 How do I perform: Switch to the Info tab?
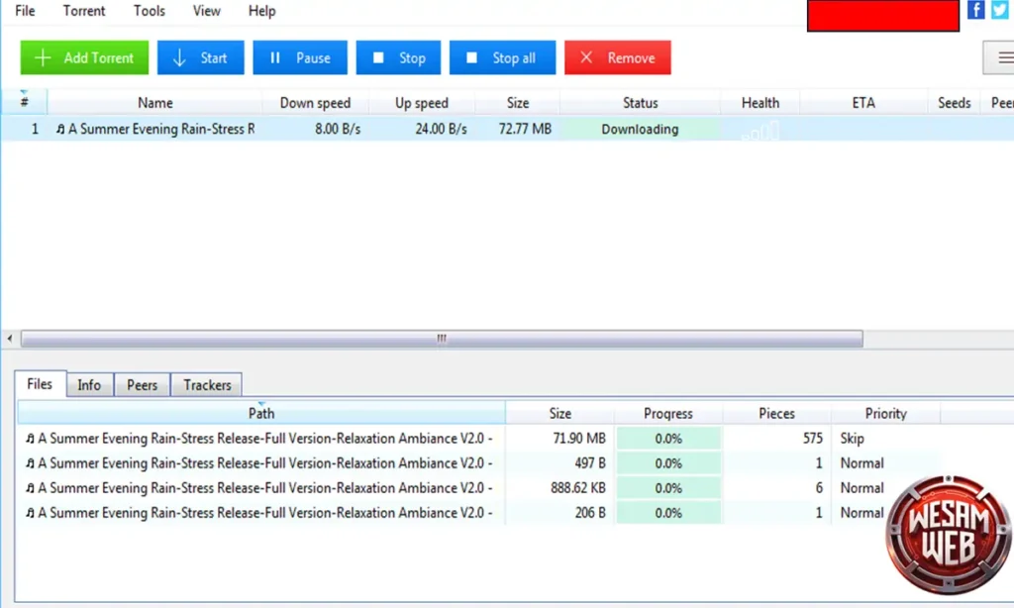coord(89,385)
